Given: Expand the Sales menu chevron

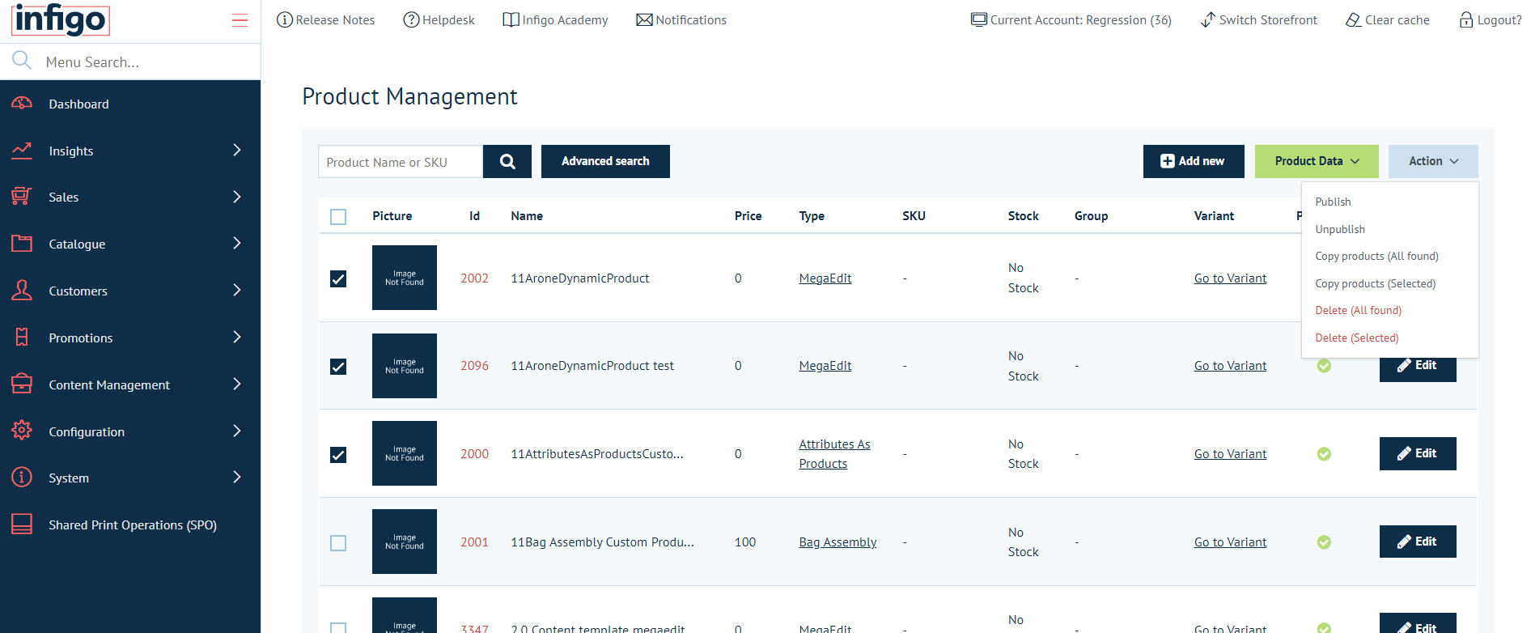Looking at the screenshot, I should pos(237,197).
